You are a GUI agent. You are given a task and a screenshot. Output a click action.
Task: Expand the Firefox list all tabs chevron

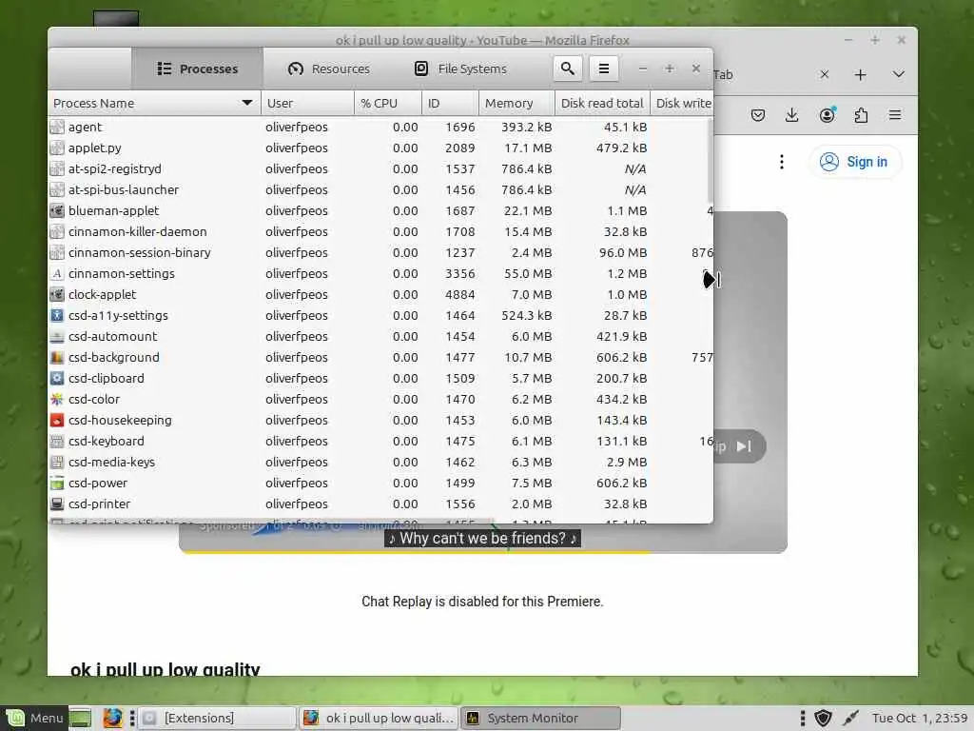pos(898,74)
